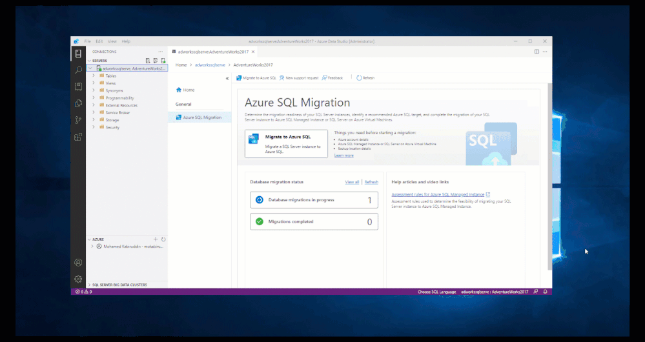Click the New Connection icon in Servers header

click(x=148, y=61)
